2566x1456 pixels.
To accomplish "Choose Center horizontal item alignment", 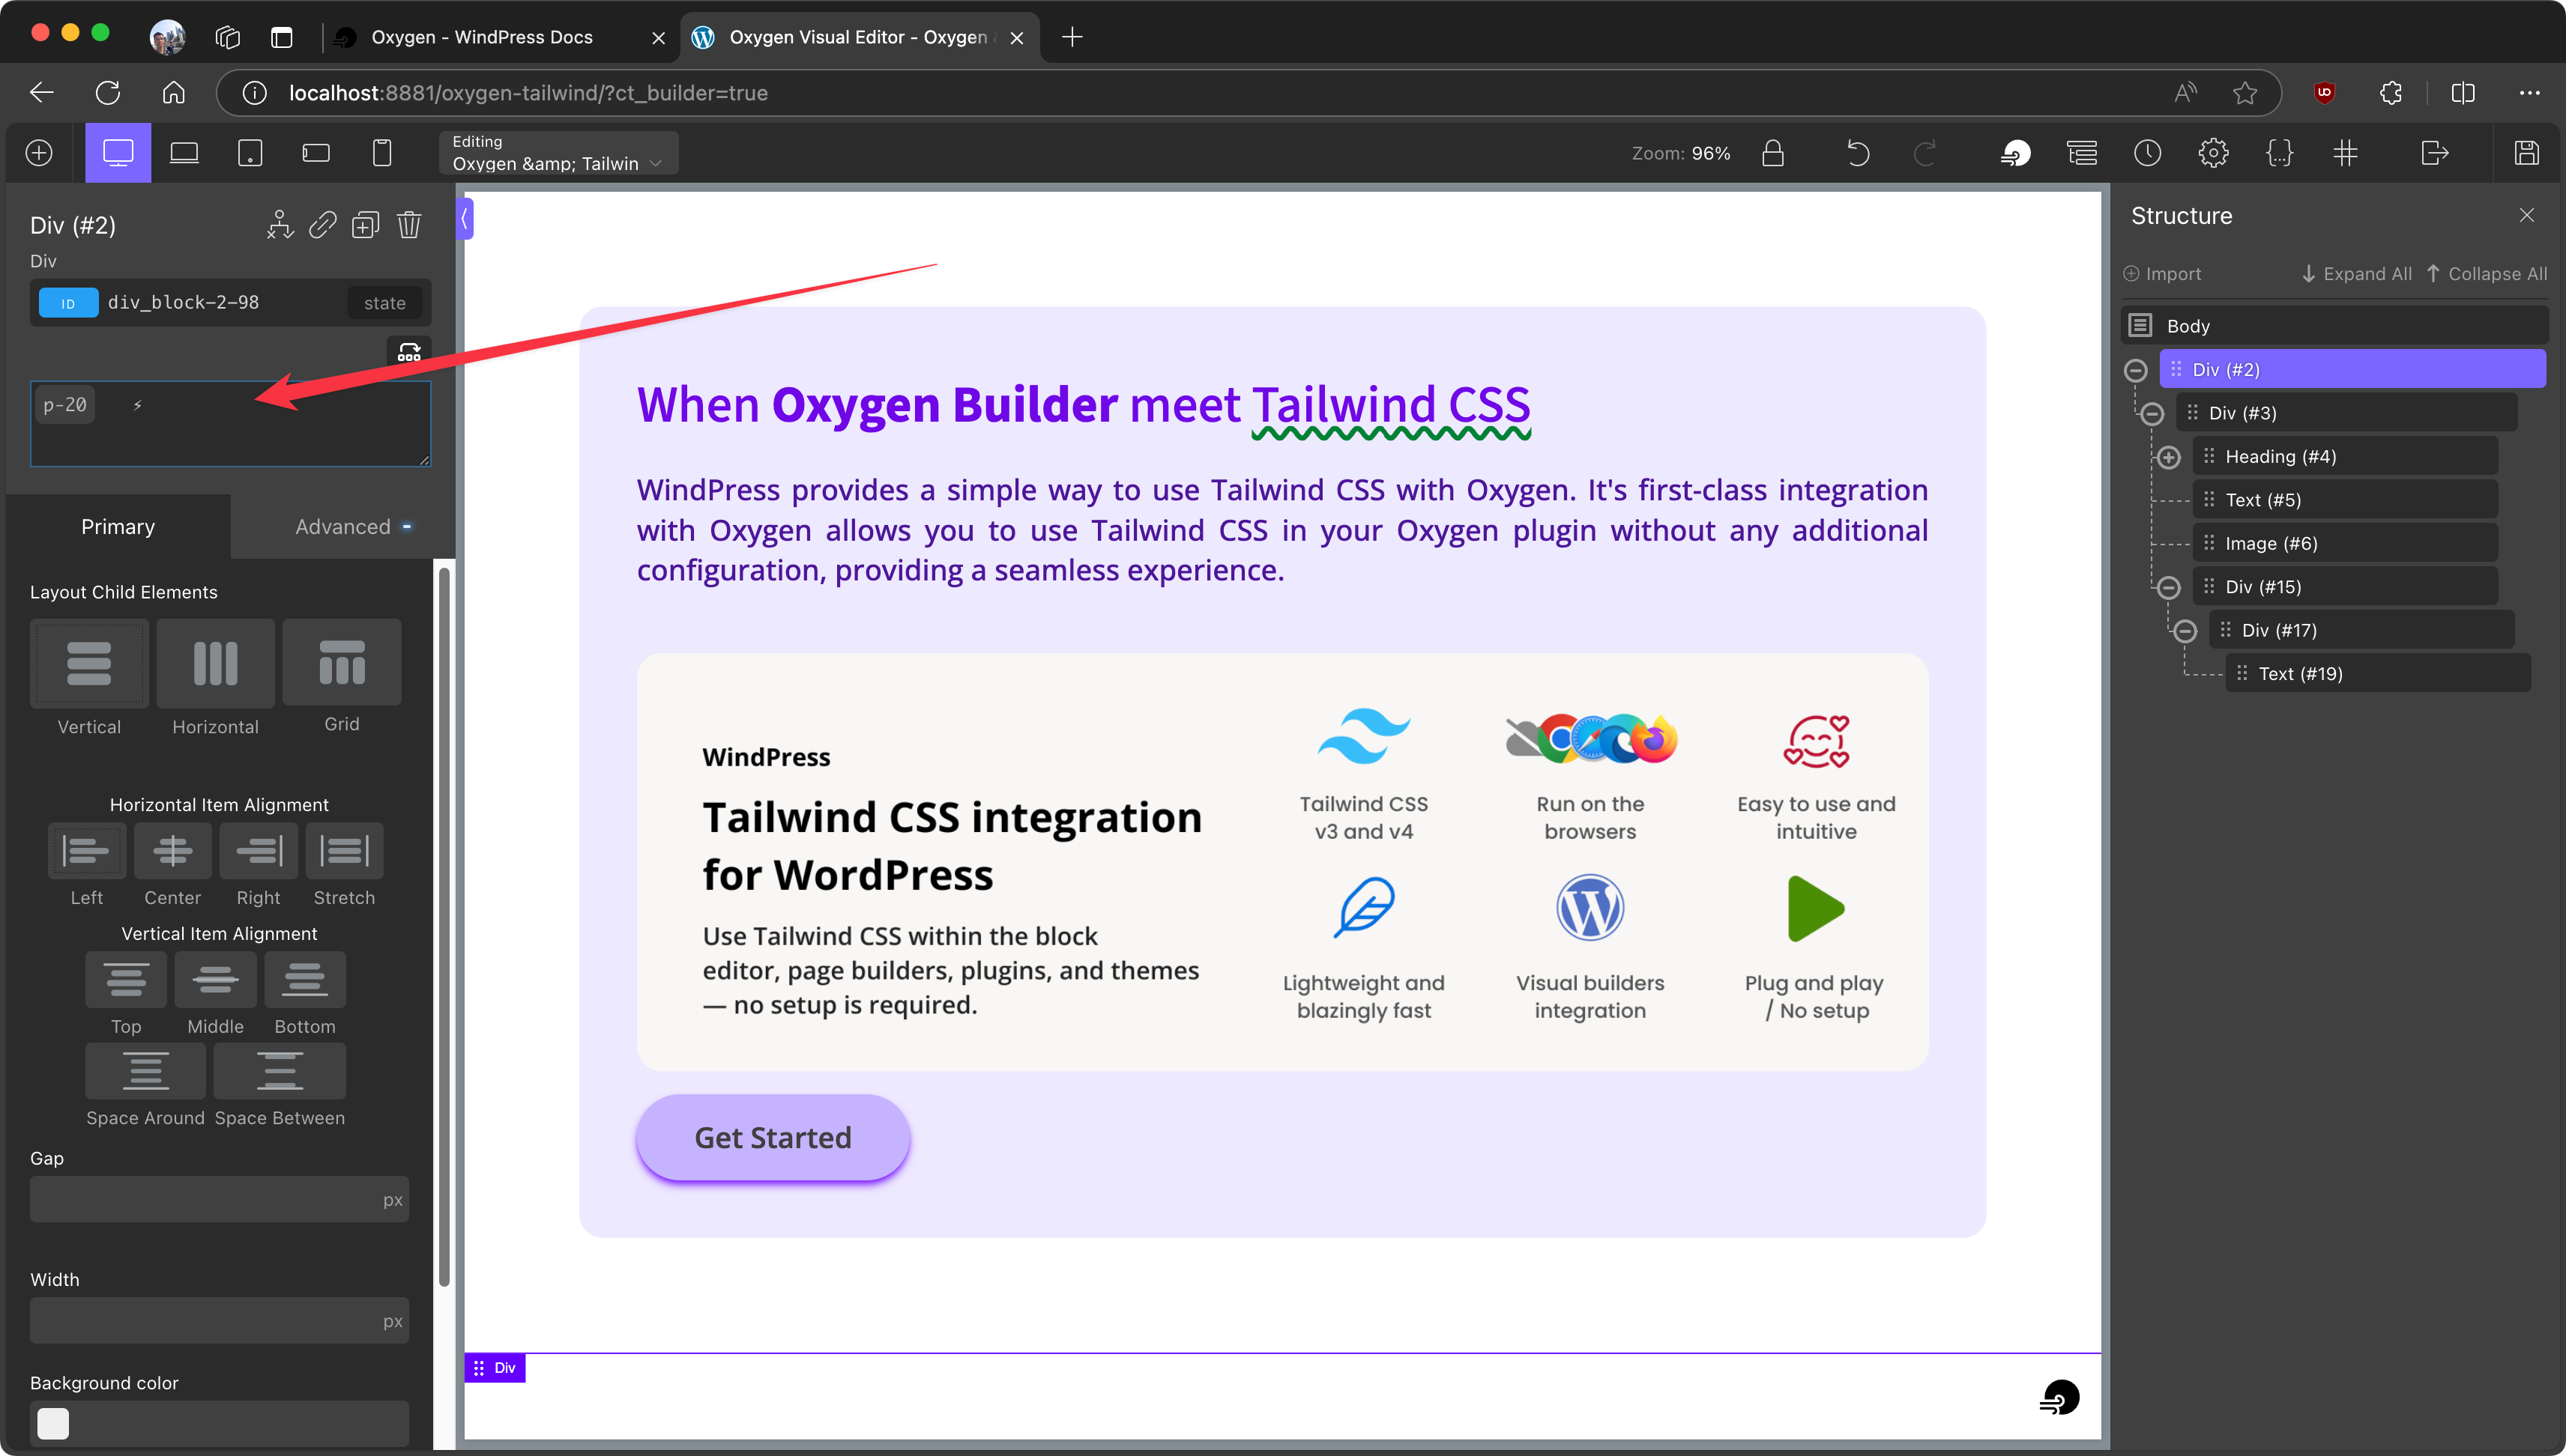I will (x=172, y=851).
